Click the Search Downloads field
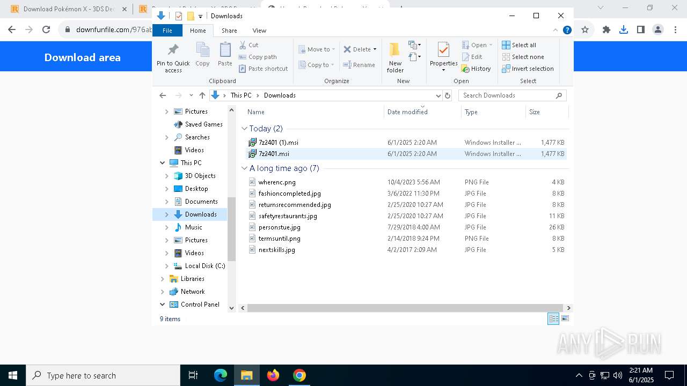 [x=512, y=95]
